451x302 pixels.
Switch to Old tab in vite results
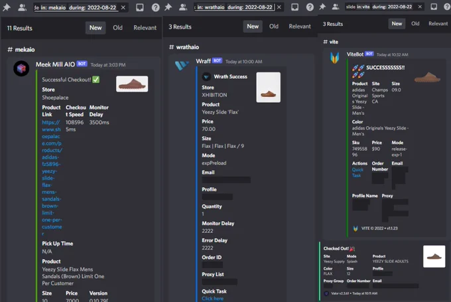point(415,24)
